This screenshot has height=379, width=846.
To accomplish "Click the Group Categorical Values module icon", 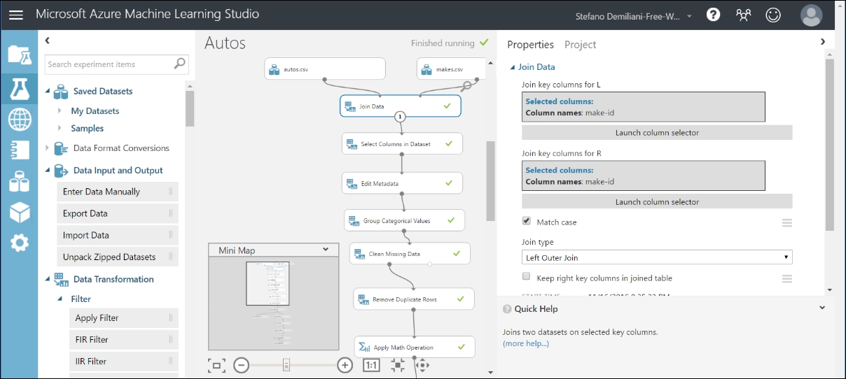I will coord(354,221).
